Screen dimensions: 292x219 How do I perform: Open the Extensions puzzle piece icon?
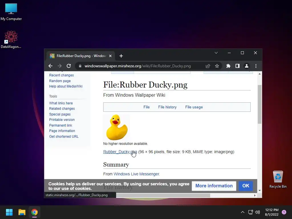[228, 66]
